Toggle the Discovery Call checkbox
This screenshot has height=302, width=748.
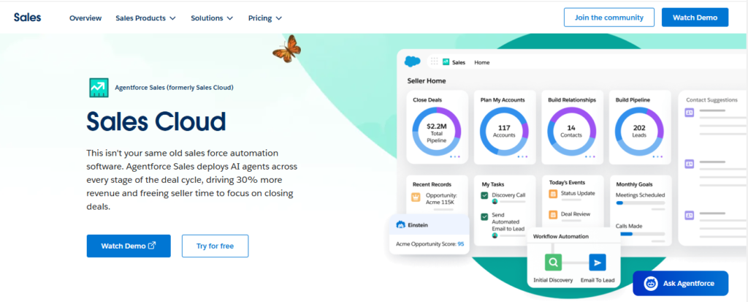click(x=485, y=195)
